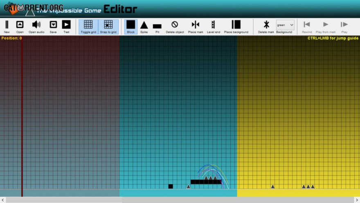Select the Place mark tool
The width and height of the screenshot is (360, 203).
coord(196,27)
